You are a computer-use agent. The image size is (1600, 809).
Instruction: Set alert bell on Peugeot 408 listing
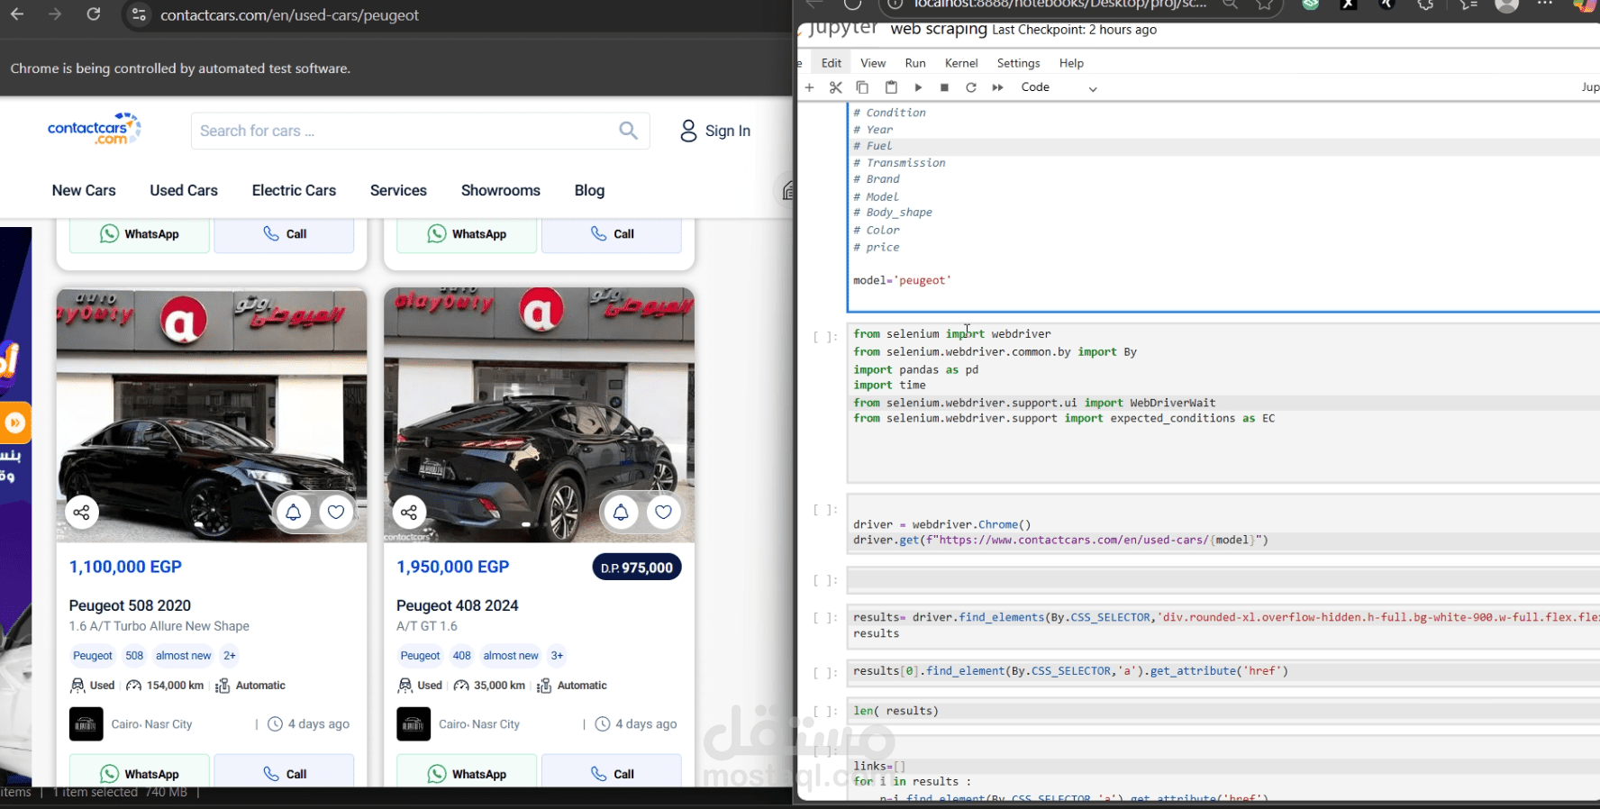621,512
